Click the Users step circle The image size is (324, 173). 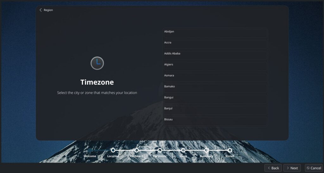(x=183, y=150)
